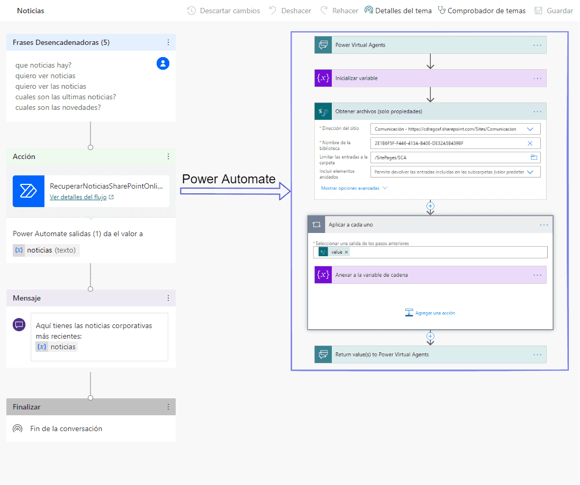Viewport: 580px width, 485px height.
Task: Click the Anexar a la variable de cadena icon
Action: coord(323,275)
